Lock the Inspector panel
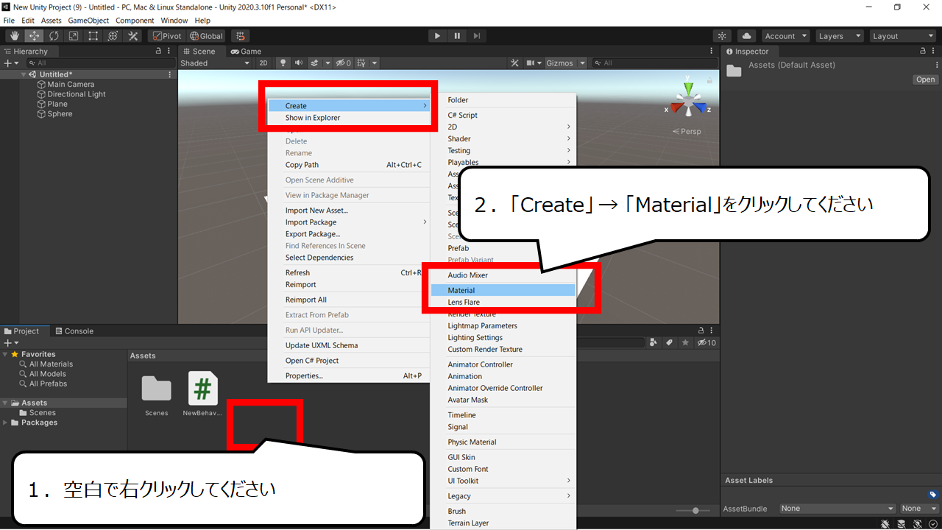The height and width of the screenshot is (530, 942). (924, 52)
